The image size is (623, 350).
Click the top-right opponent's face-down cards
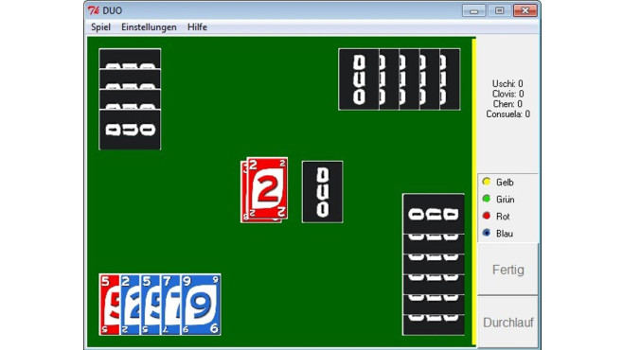pos(400,79)
